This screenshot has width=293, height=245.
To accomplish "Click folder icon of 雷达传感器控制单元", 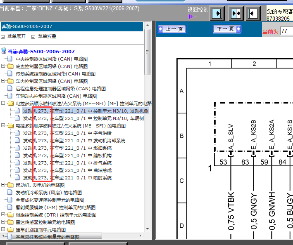I will (x=10, y=222).
